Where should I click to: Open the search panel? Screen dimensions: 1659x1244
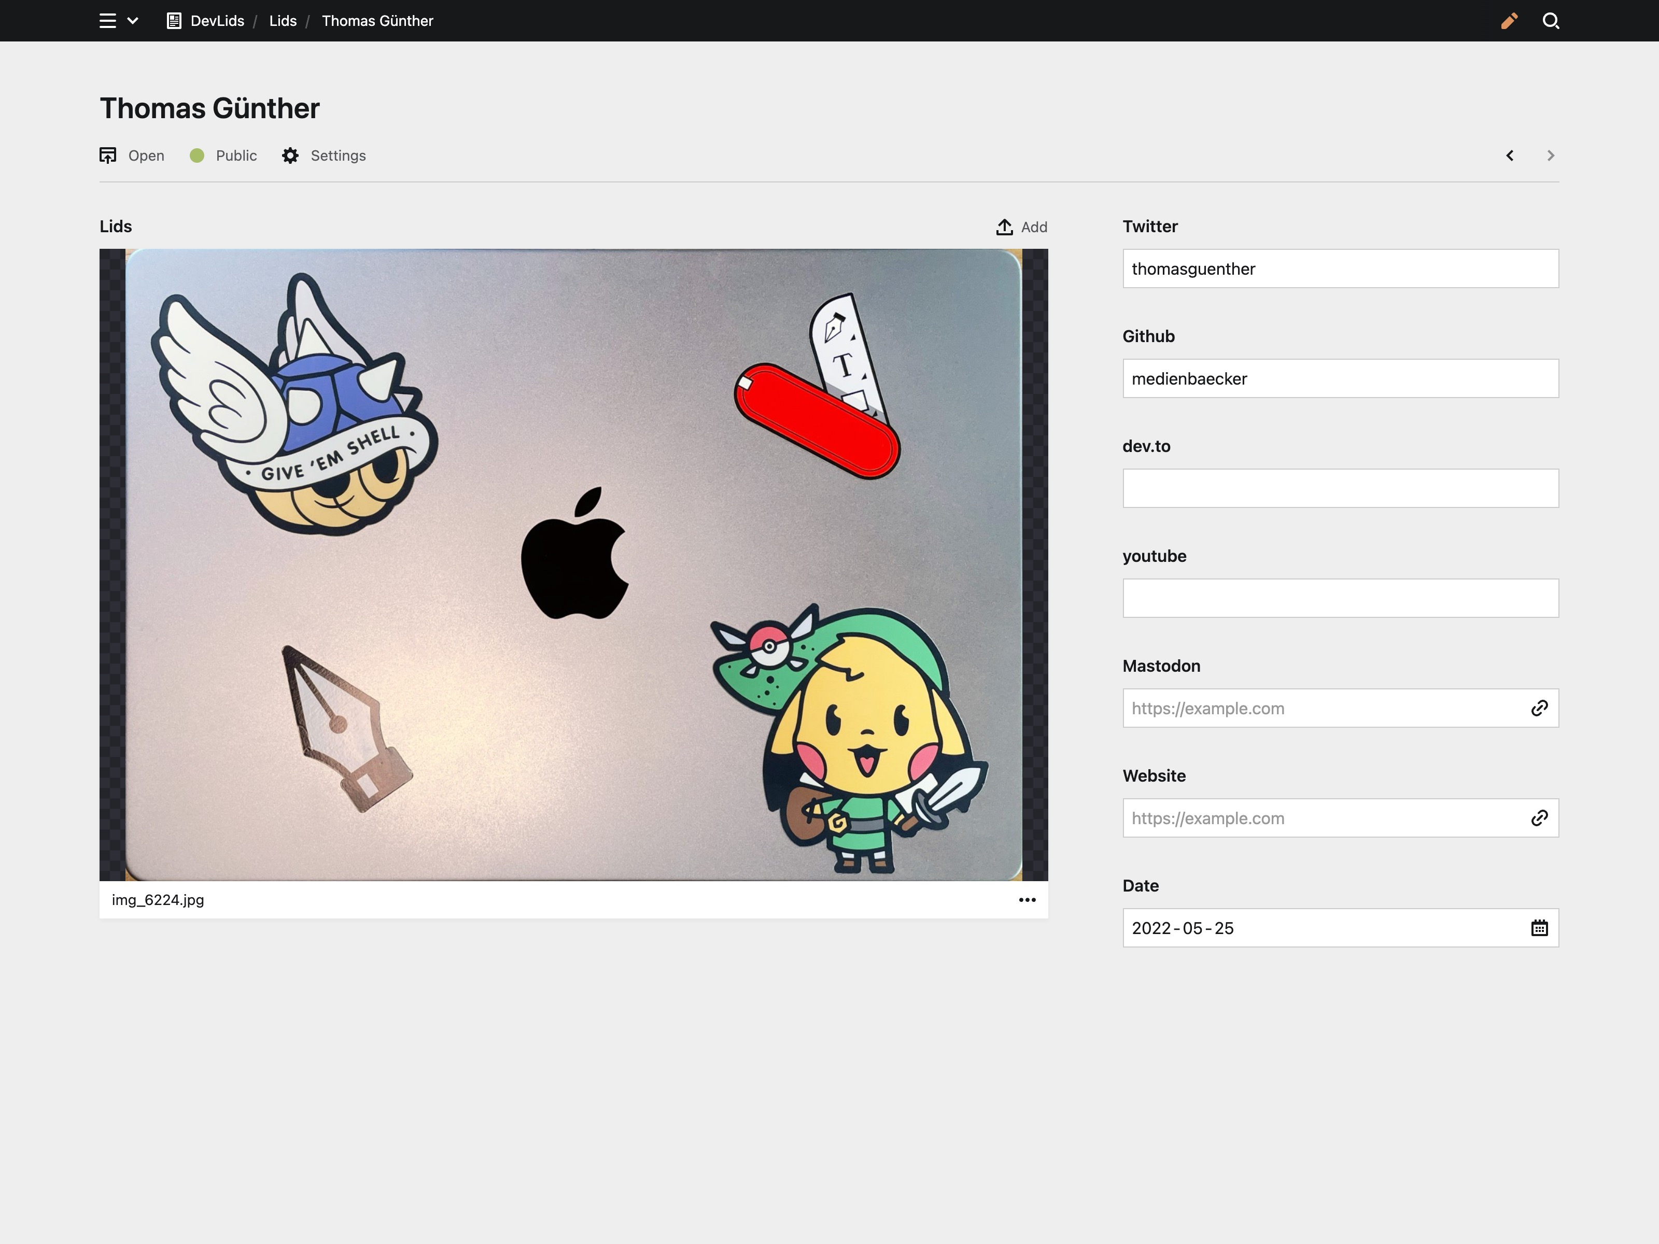[1552, 20]
